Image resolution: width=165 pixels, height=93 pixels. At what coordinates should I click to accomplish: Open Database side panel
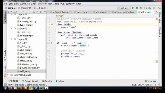coord(160,32)
